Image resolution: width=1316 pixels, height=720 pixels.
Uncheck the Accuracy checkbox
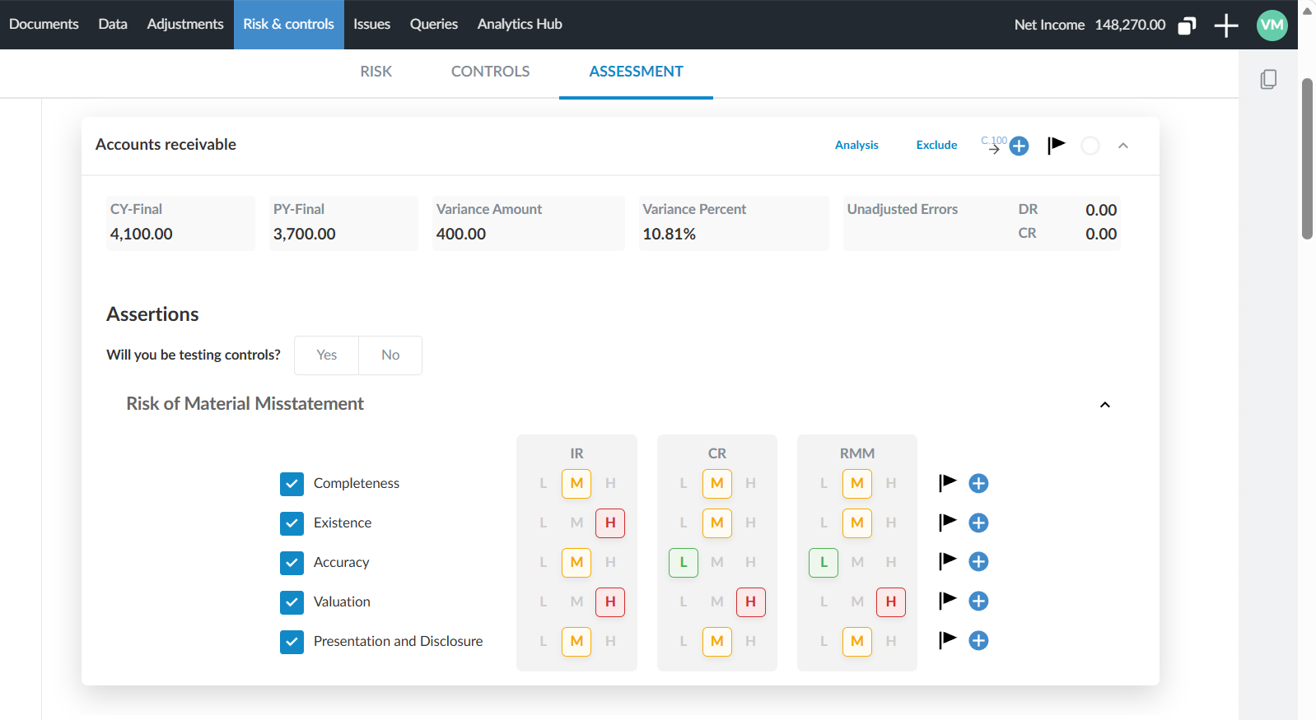point(292,563)
